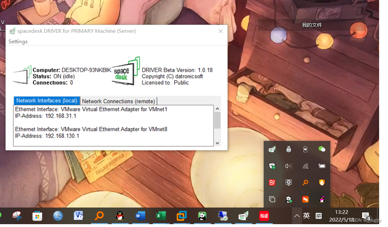Select the VMnet1 Ethernet Interface line
Viewport: 388px width, 227px height.
[x=91, y=109]
